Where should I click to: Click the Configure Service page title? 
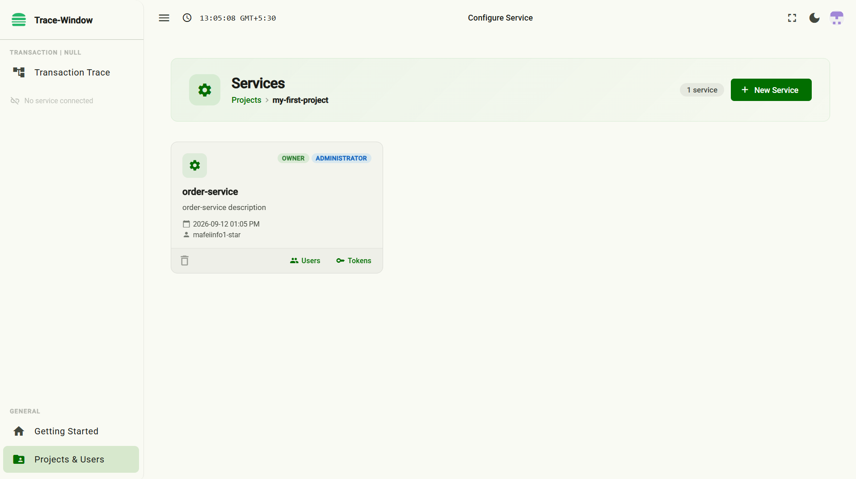(500, 18)
